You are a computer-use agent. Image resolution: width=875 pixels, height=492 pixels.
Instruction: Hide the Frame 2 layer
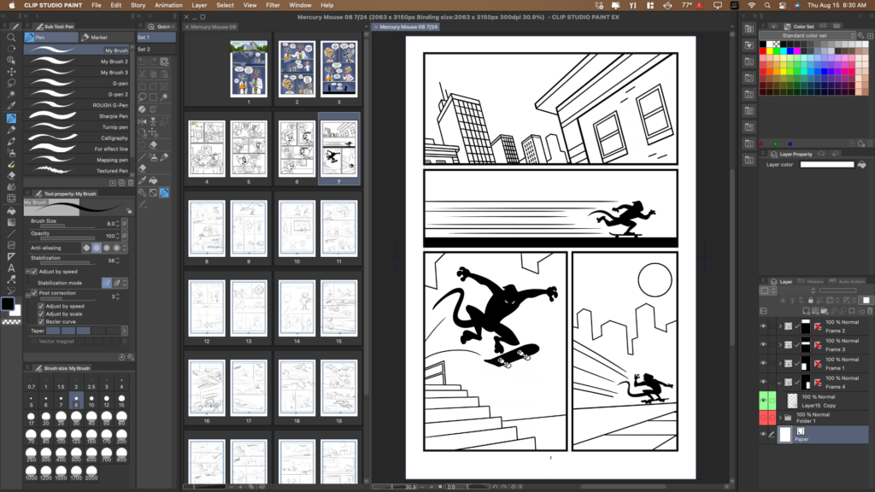pos(764,326)
